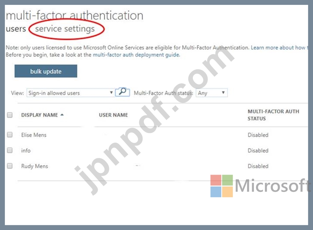Tick the checkbox for Elise Mens
Screen dimensions: 313x230
[x=10, y=135]
